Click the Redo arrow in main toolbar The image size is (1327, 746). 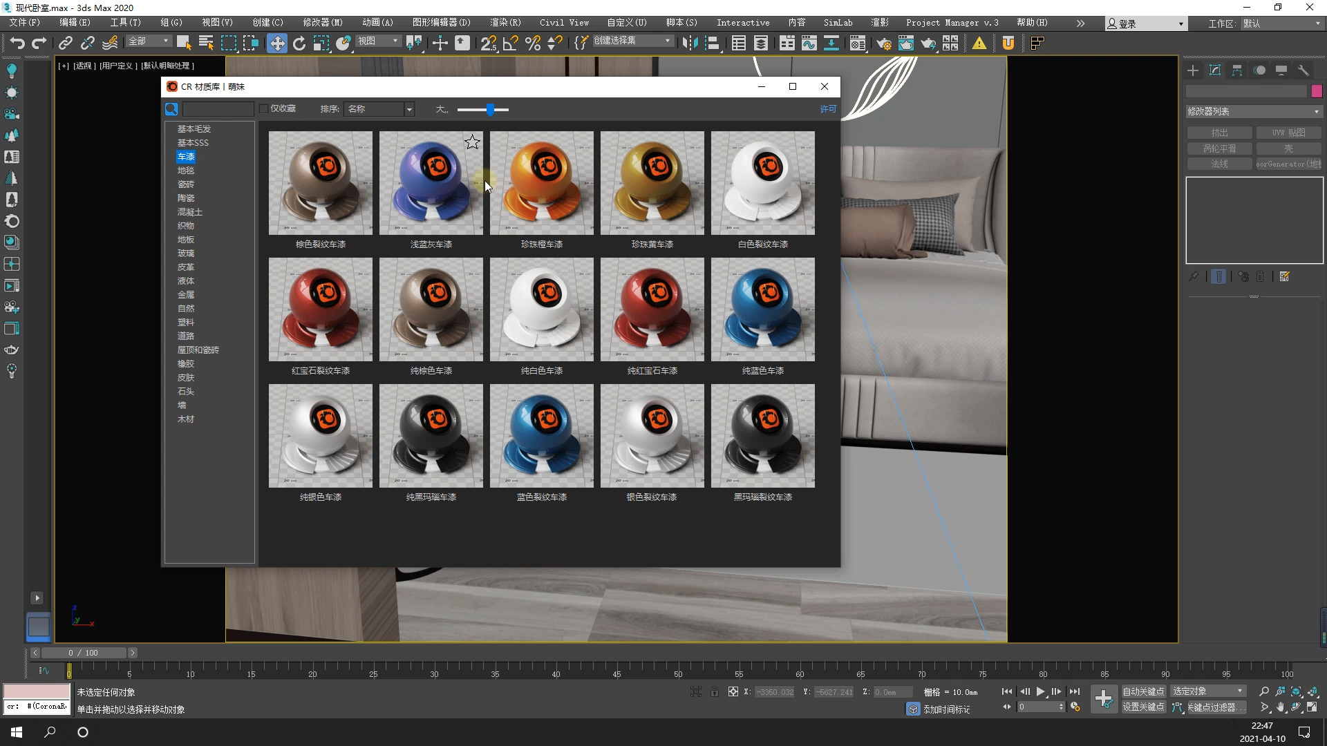click(39, 44)
